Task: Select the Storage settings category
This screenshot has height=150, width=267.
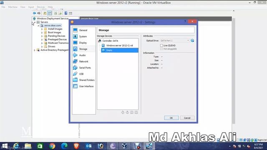Action: point(83,49)
